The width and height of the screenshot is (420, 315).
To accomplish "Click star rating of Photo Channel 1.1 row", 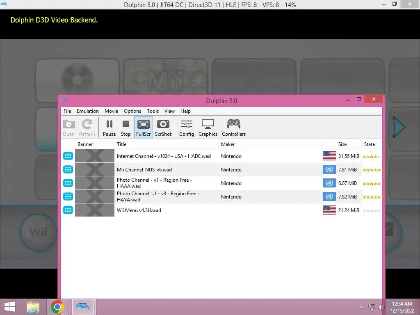I will [x=372, y=197].
